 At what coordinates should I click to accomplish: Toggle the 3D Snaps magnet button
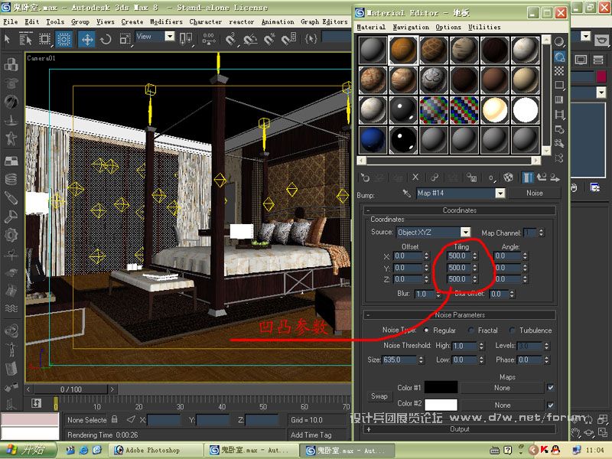point(231,39)
